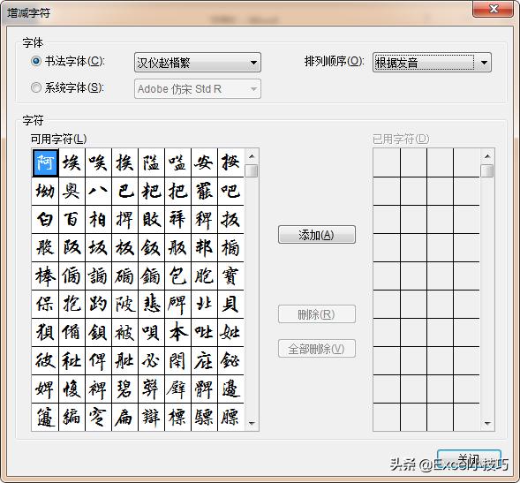Click the 添加(A) button
This screenshot has height=483, width=520.
pyautogui.click(x=317, y=235)
